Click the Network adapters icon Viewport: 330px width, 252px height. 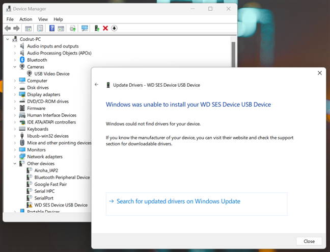pos(22,157)
